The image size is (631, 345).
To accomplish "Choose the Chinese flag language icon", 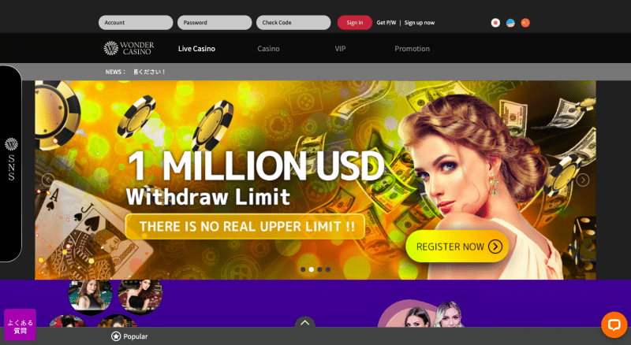I will tap(525, 23).
